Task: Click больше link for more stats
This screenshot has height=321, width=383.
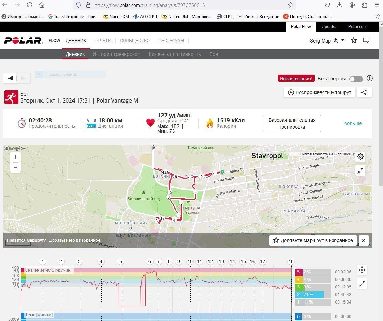Action: 353,123
